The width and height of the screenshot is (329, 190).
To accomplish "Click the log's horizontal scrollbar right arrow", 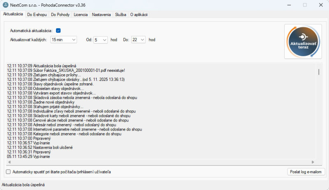I will [x=313, y=162].
